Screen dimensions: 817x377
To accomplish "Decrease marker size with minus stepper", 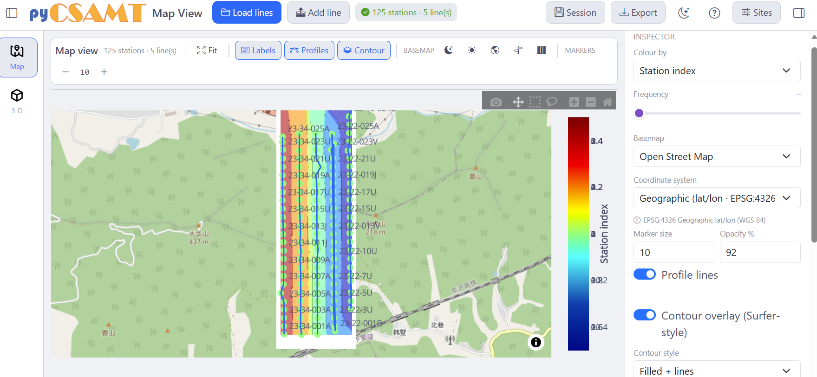I will 65,72.
